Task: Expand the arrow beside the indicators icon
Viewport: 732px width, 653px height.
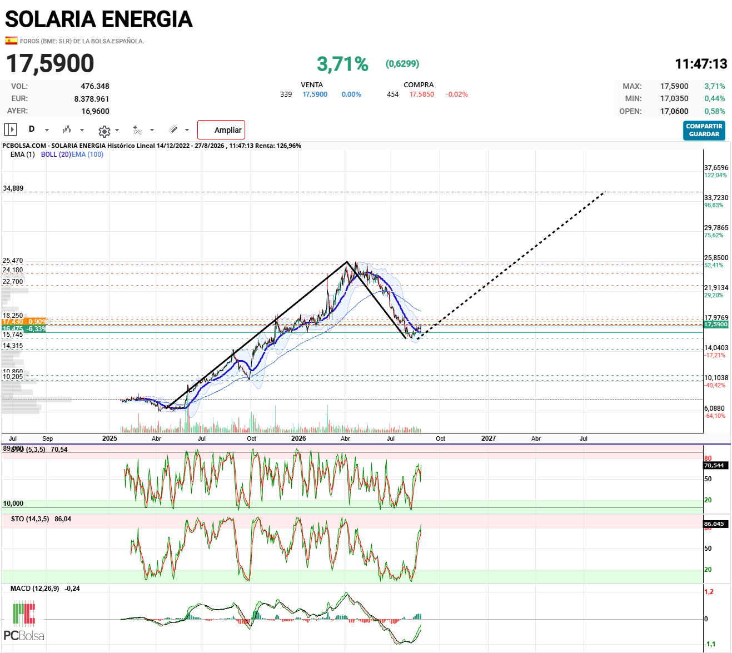Action: pos(152,130)
